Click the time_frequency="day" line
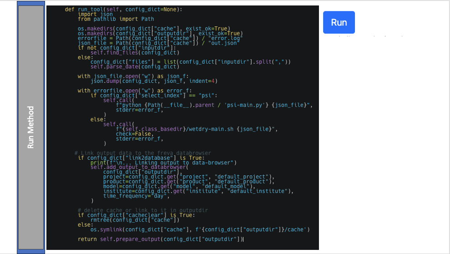450x254 pixels. (136, 196)
